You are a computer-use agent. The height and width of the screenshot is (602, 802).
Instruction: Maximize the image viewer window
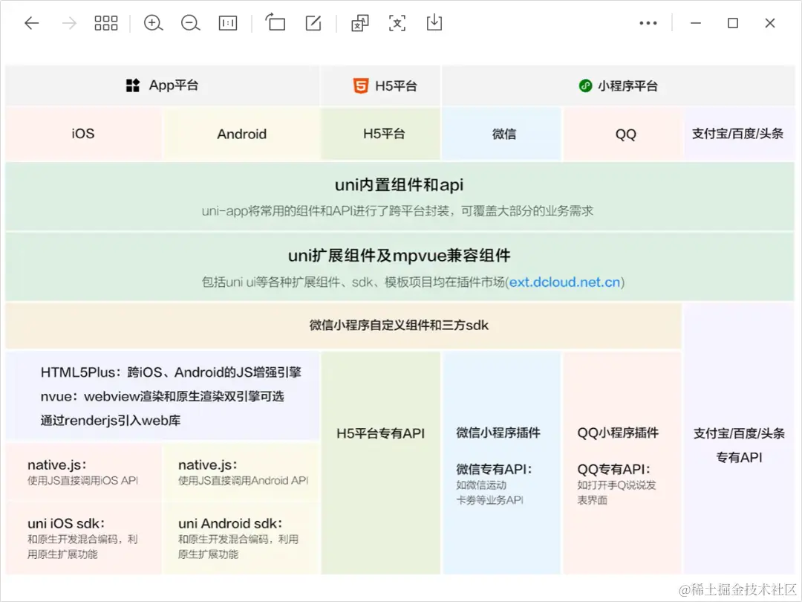pyautogui.click(x=733, y=23)
